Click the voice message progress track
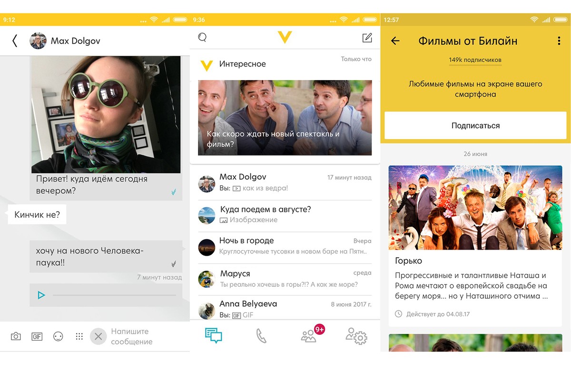The width and height of the screenshot is (571, 371). (114, 295)
